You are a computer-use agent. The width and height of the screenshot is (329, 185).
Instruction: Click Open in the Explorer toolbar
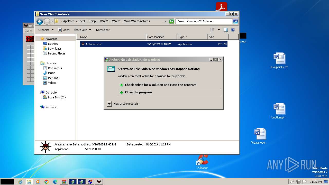click(x=64, y=30)
